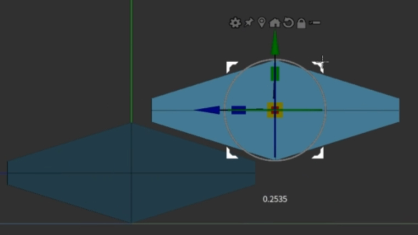Toggle the padlock icon on gizmo toolbar
Viewport: 418px width, 235px height.
pyautogui.click(x=301, y=23)
